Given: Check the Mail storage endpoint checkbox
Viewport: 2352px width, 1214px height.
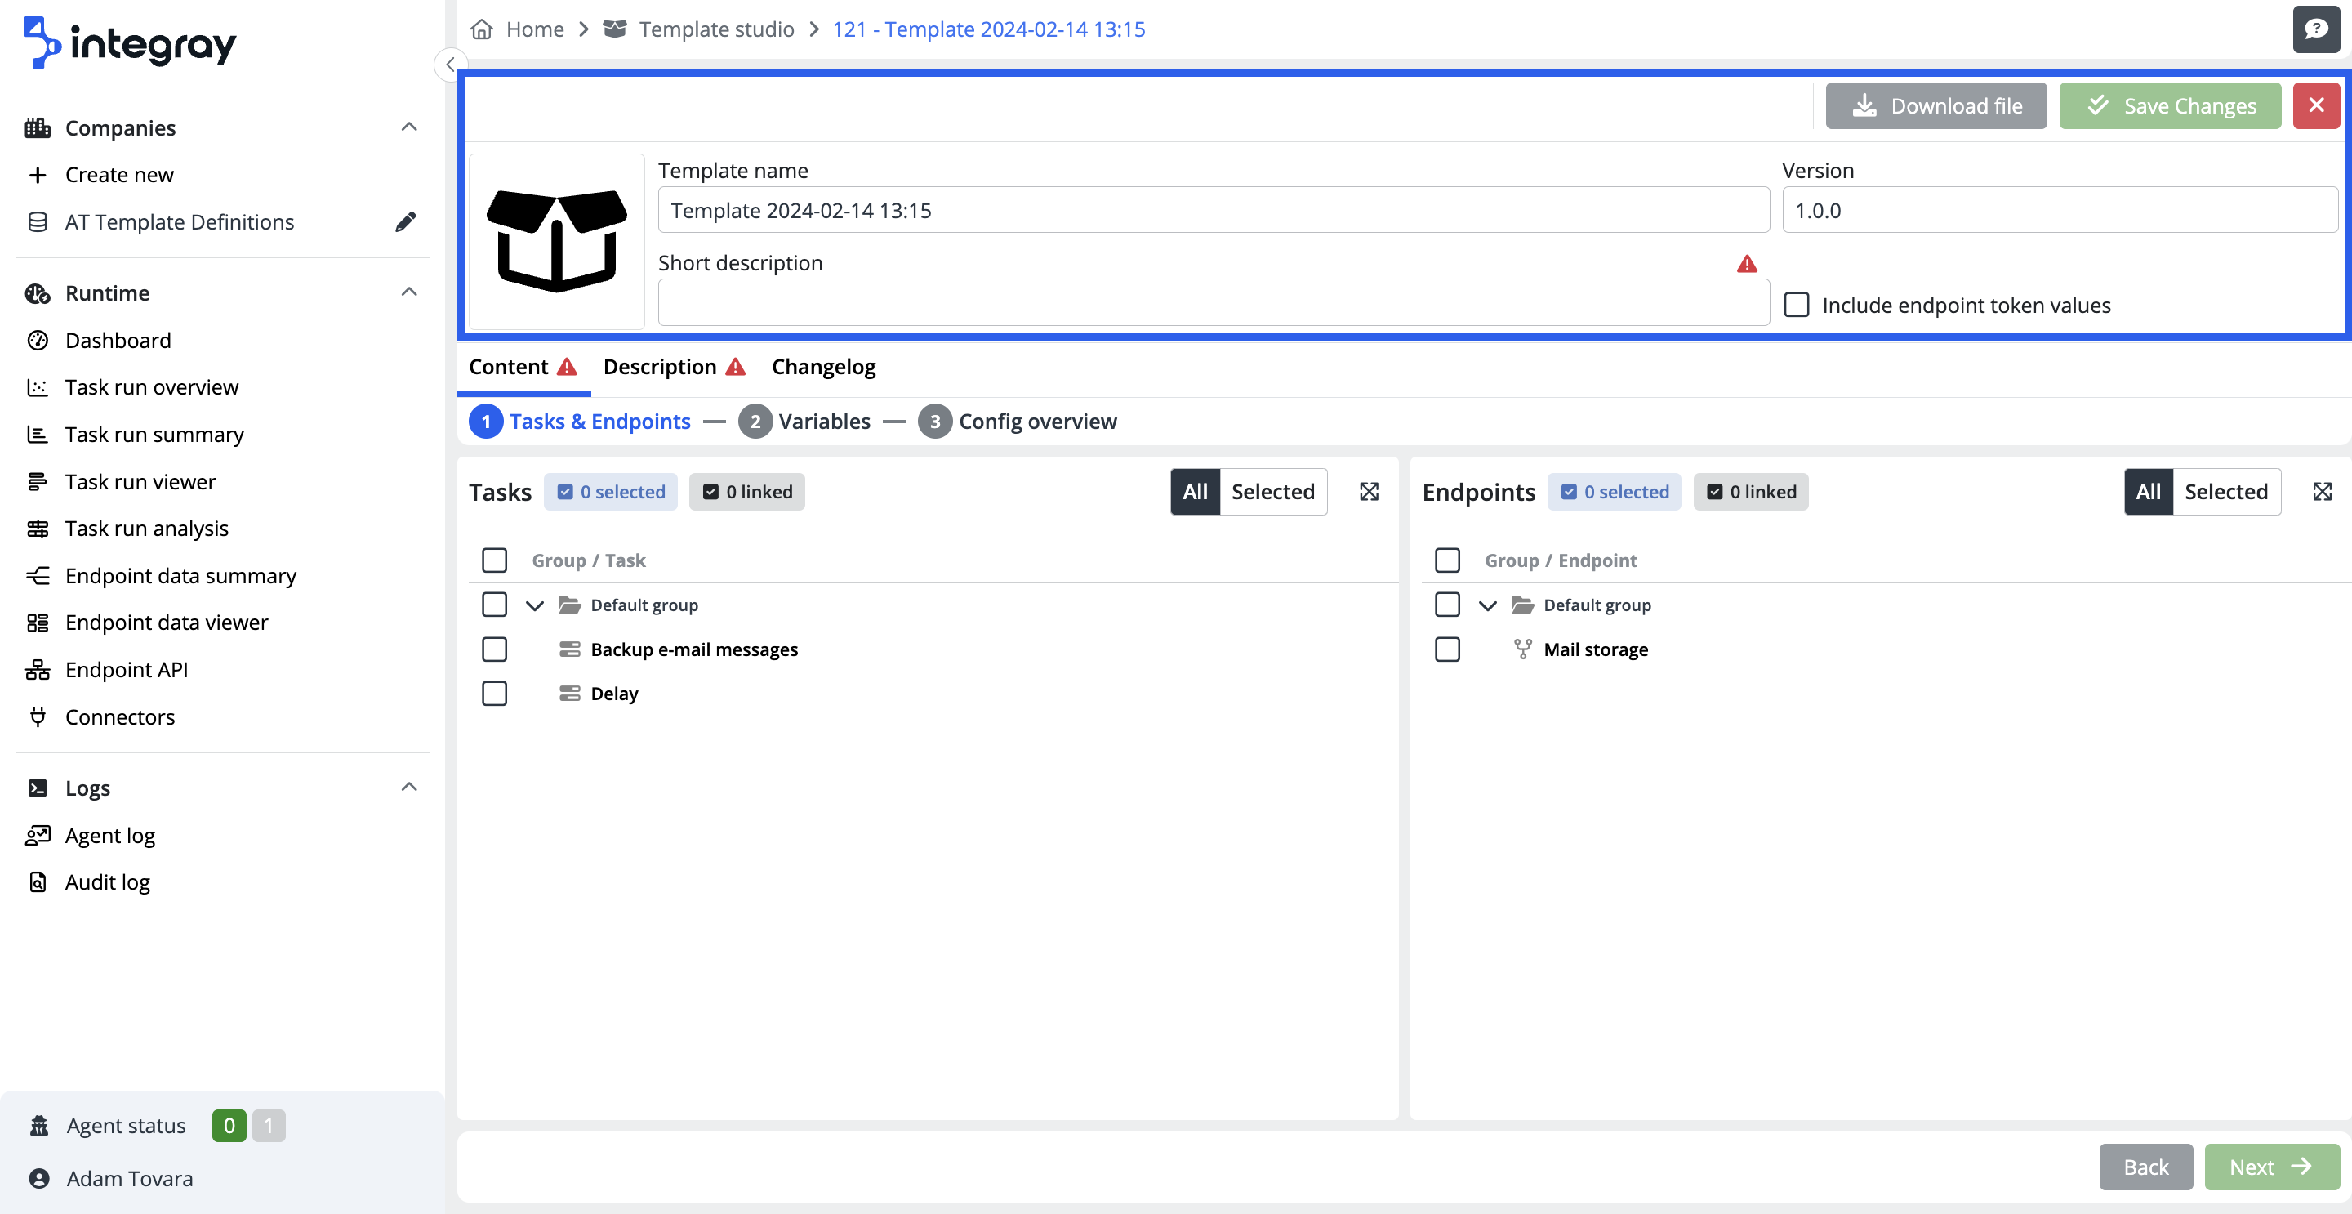Looking at the screenshot, I should click(1447, 649).
